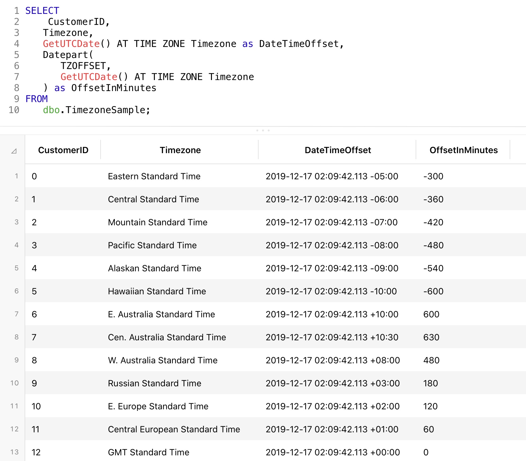
Task: Click dbo.TimezoneSample in the query editor
Action: (96, 110)
